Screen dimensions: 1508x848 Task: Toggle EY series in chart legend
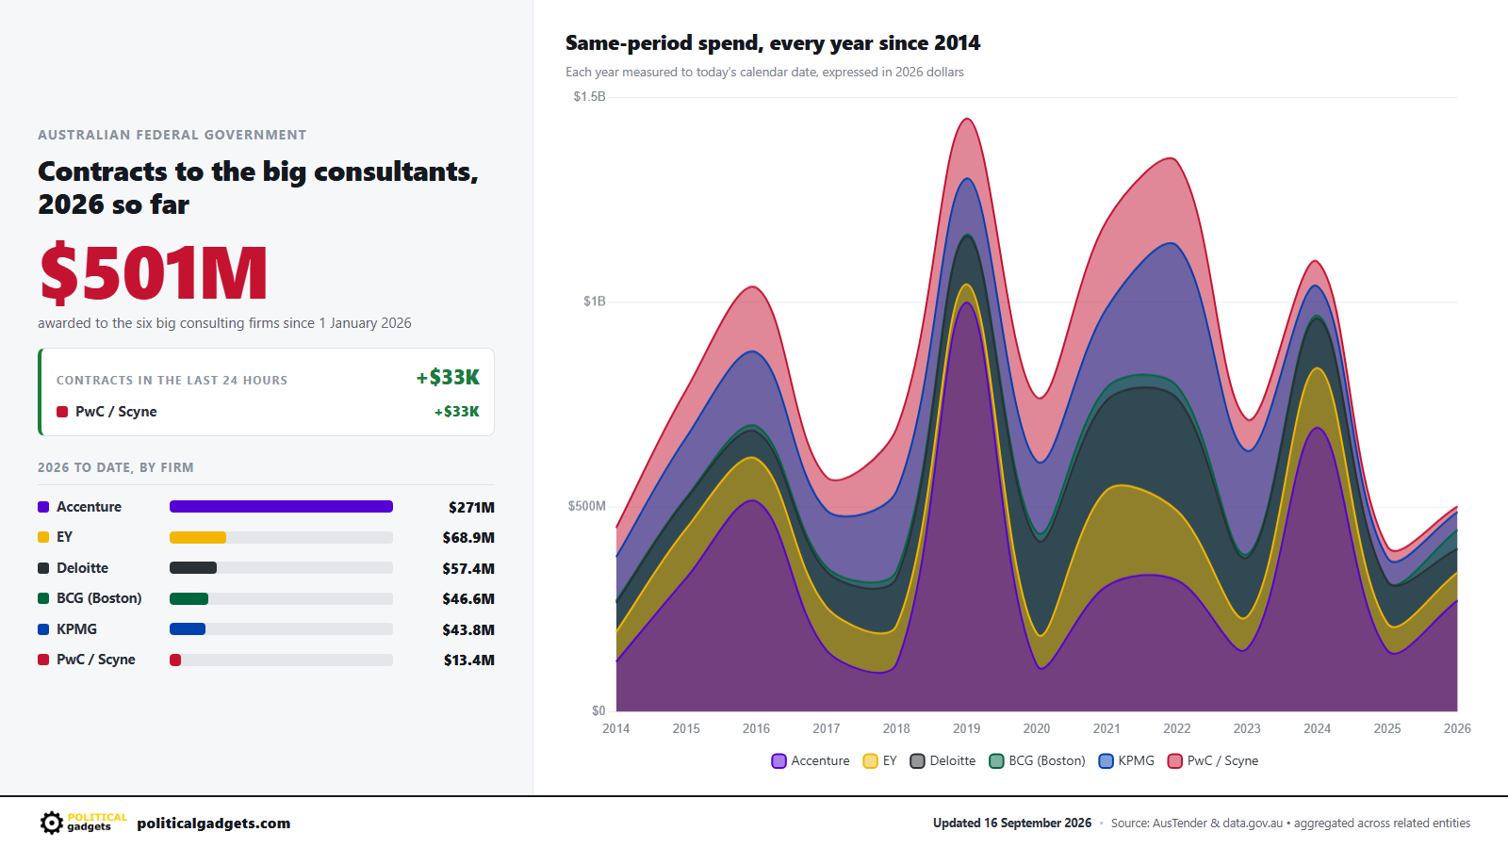[880, 761]
